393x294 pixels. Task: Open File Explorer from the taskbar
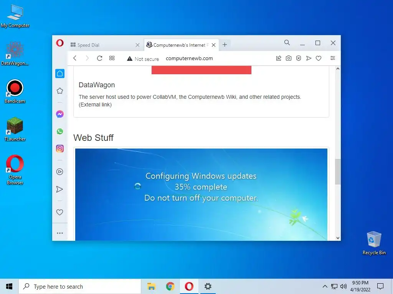[x=151, y=286]
